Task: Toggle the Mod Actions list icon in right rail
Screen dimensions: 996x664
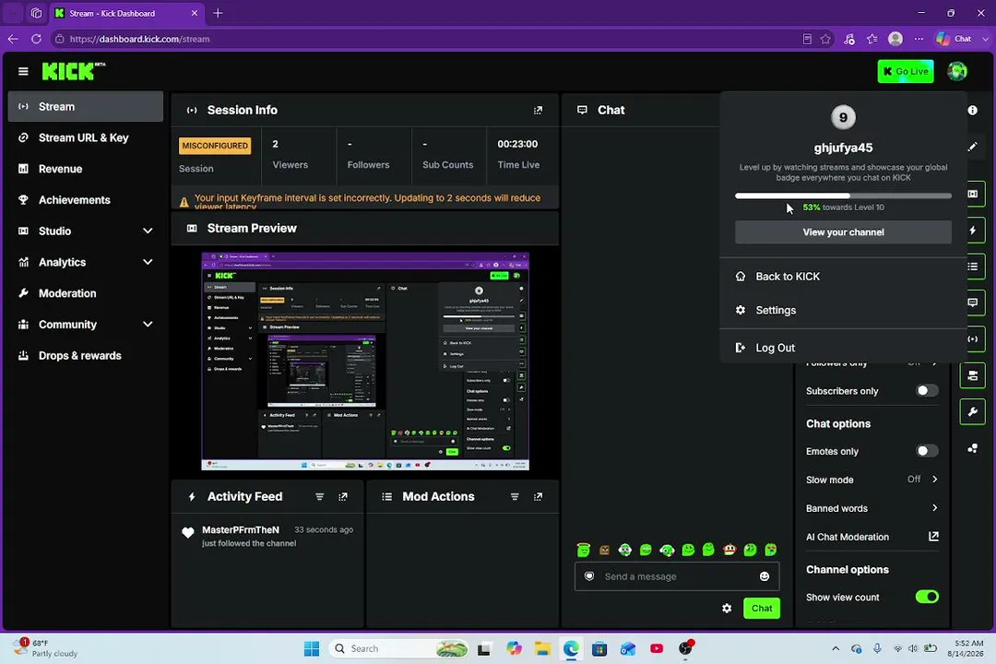Action: point(973,267)
